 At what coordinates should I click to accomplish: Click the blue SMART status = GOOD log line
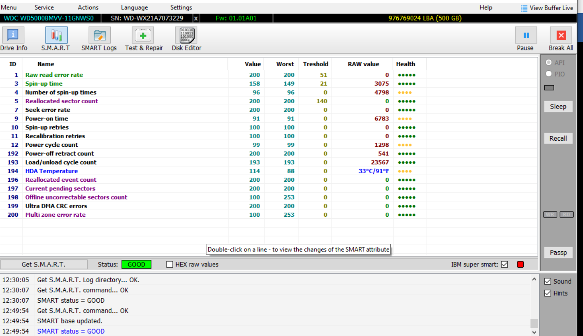pyautogui.click(x=71, y=331)
